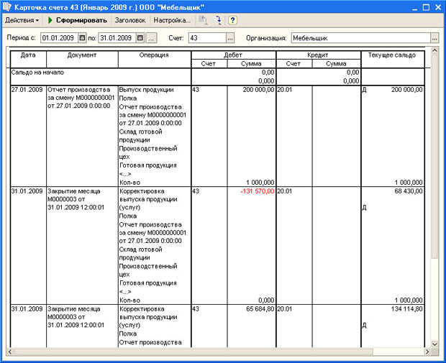The image size is (446, 363).
Task: Click the balance value 68 430,00
Action: (409, 191)
